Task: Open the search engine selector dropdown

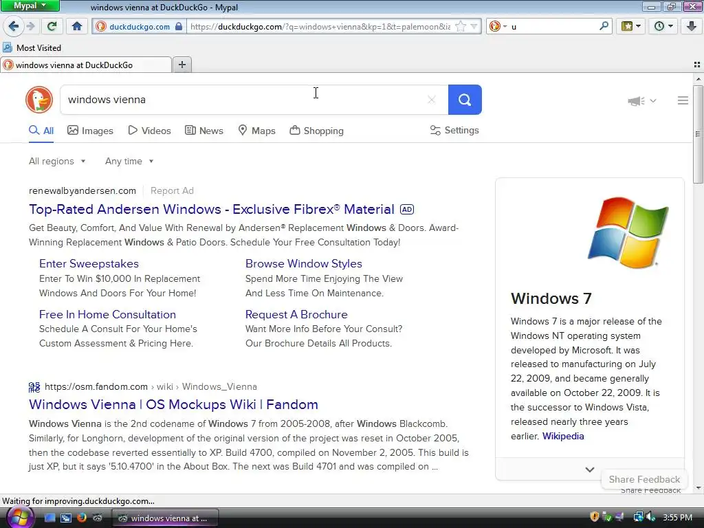Action: [x=498, y=27]
